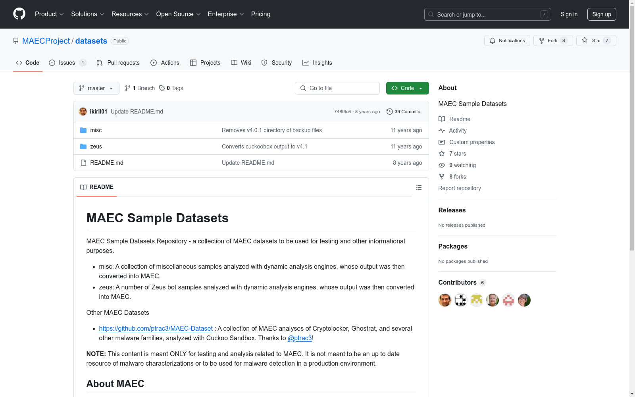Image resolution: width=635 pixels, height=397 pixels.
Task: Open commit hash 748f9c6
Action: click(x=343, y=112)
